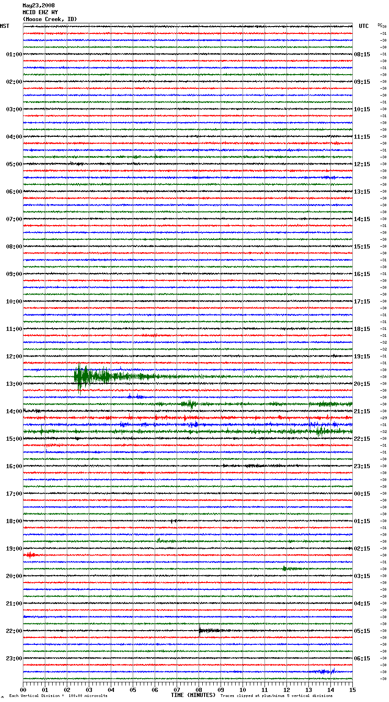Click the 15 minute axis tick label
389x702 pixels.
tap(352, 690)
